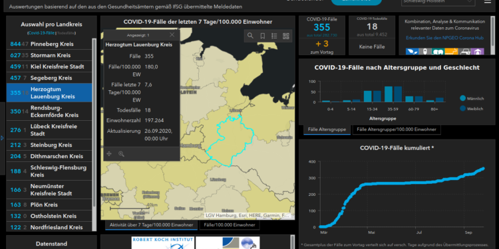This screenshot has width=499, height=249.
Task: Click the pan-to move icon in popup
Action: 109,154
